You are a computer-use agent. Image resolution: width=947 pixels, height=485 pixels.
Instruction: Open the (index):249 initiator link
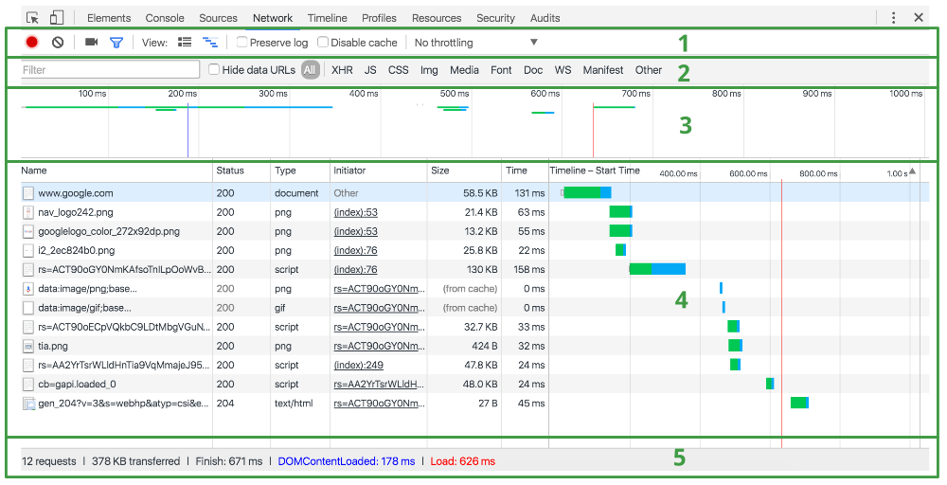[358, 365]
